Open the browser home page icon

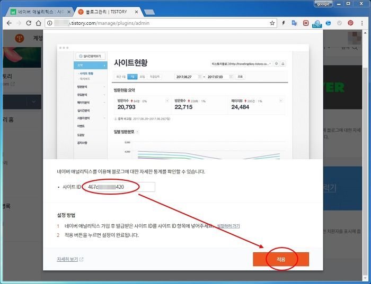(x=38, y=23)
